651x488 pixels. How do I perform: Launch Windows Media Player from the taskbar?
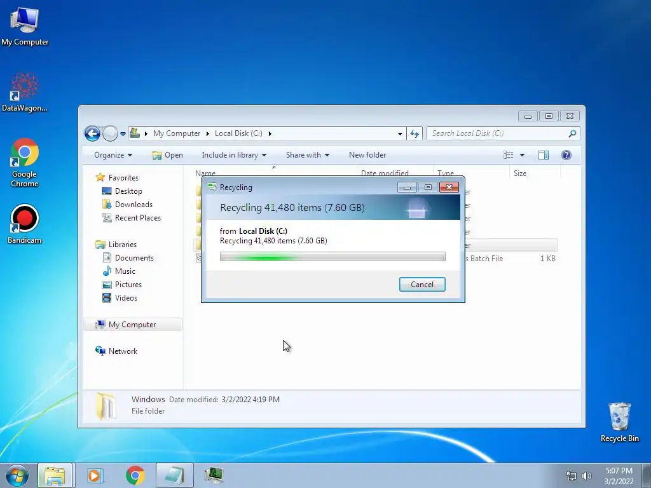(95, 475)
